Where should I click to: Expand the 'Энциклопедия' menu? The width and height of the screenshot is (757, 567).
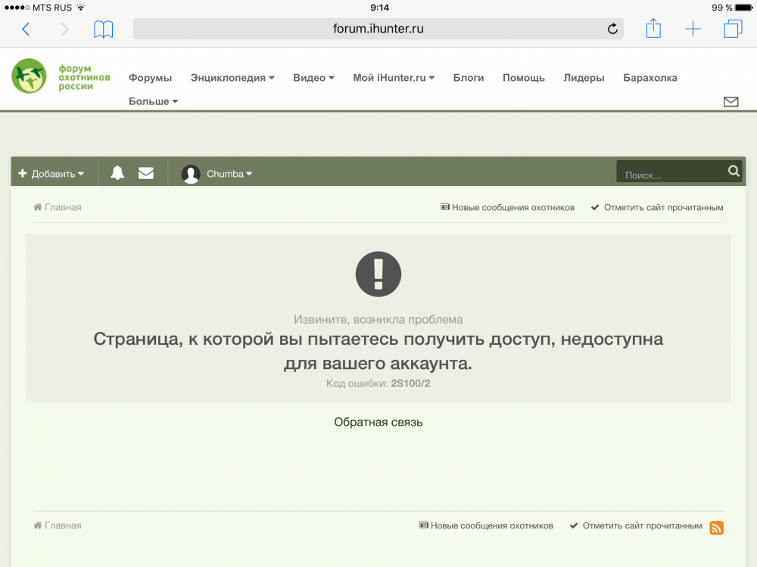pos(232,78)
